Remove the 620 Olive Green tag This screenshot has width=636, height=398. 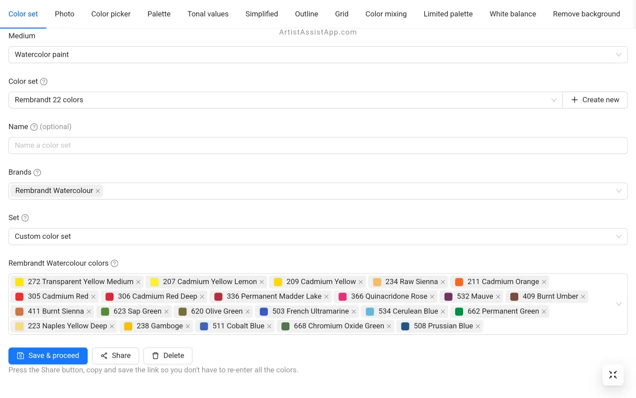point(247,311)
